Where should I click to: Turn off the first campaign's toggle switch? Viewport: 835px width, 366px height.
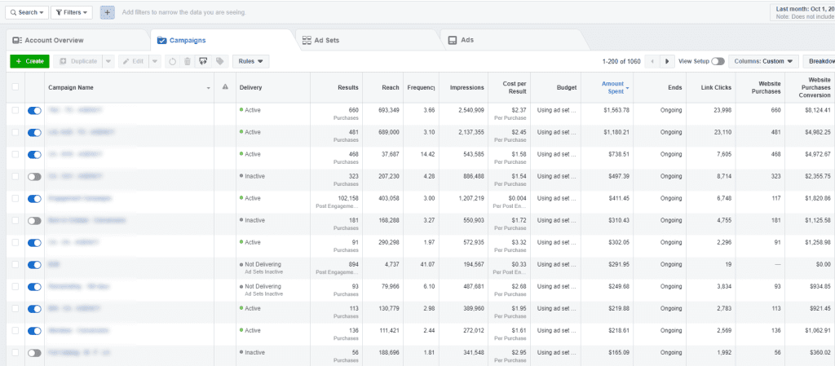[x=34, y=110]
